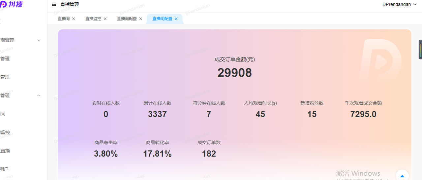422x180 pixels.
Task: Expand the 商管理 sidebar chevron
Action: tap(39, 40)
